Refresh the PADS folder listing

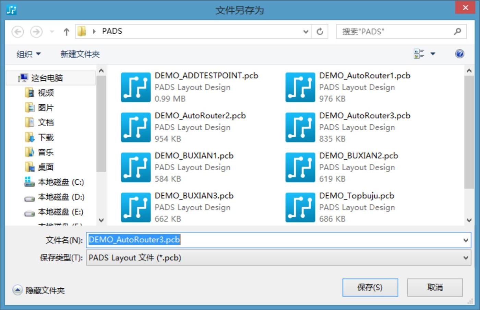320,32
